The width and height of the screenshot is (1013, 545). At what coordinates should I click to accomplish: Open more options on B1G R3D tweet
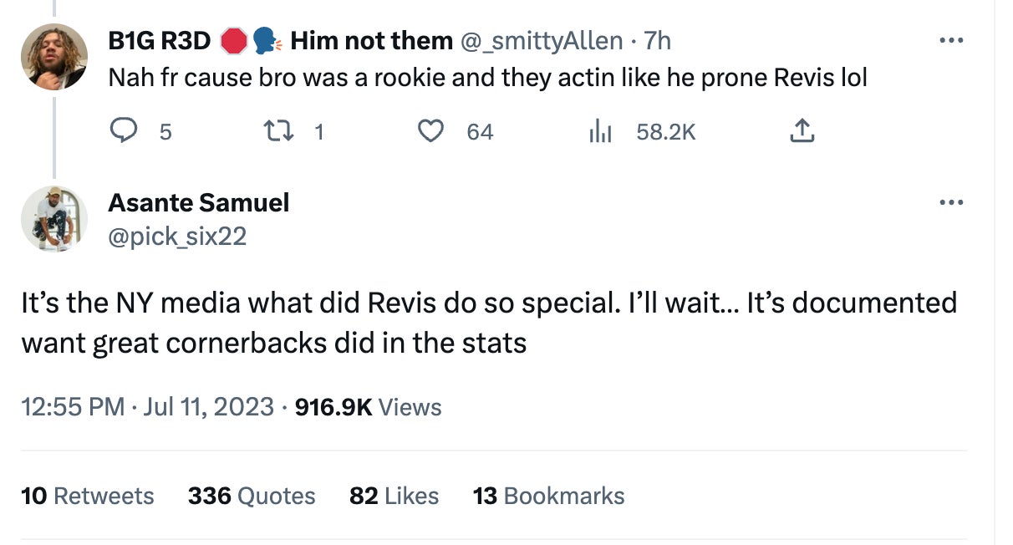[x=950, y=40]
